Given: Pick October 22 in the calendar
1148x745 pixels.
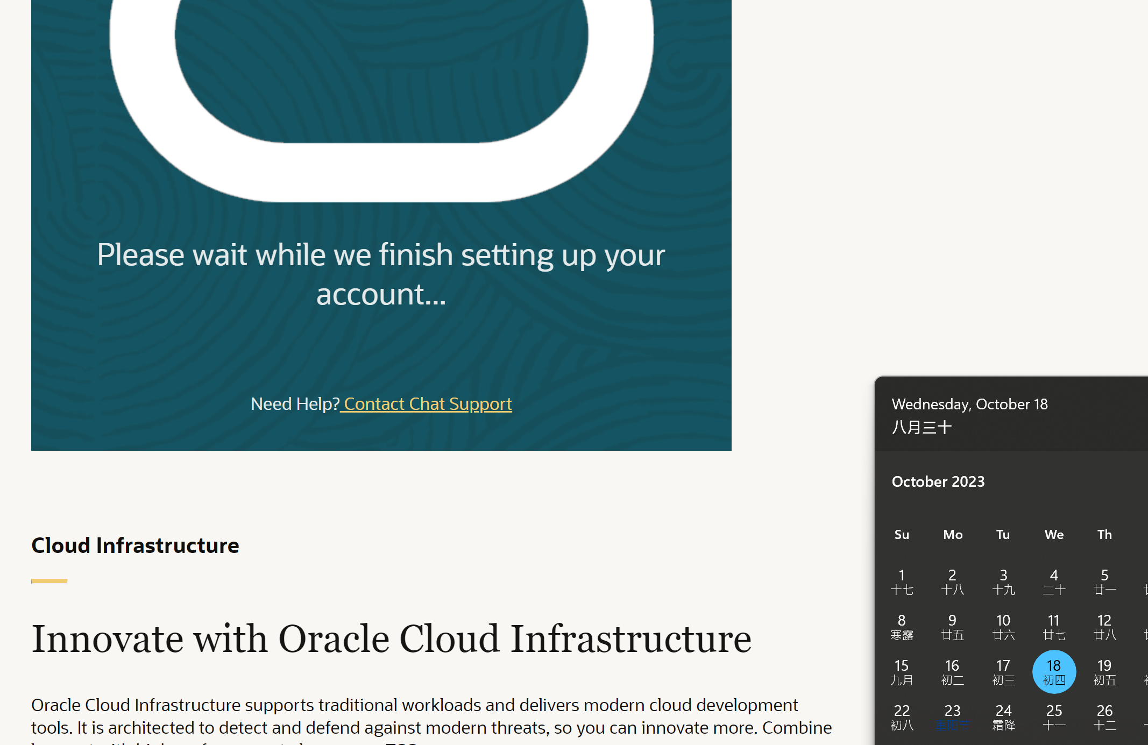Looking at the screenshot, I should pyautogui.click(x=902, y=717).
